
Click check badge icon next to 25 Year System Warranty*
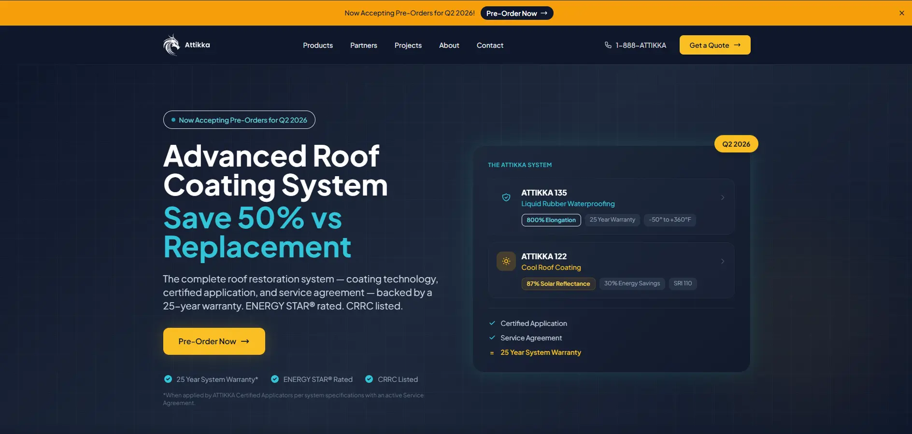coord(168,379)
